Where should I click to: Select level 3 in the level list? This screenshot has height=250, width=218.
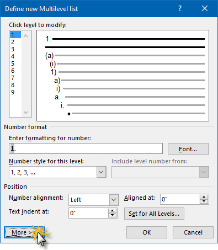point(15,49)
